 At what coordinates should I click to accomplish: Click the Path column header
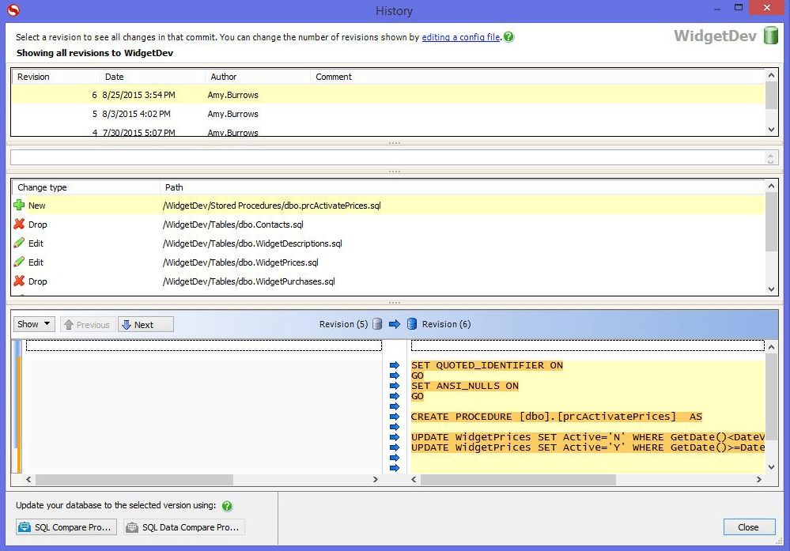(462, 187)
